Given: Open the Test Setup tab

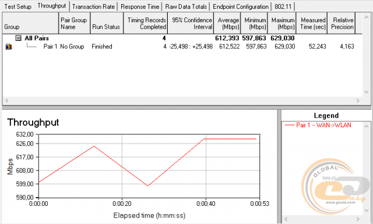Looking at the screenshot, I should (x=18, y=6).
